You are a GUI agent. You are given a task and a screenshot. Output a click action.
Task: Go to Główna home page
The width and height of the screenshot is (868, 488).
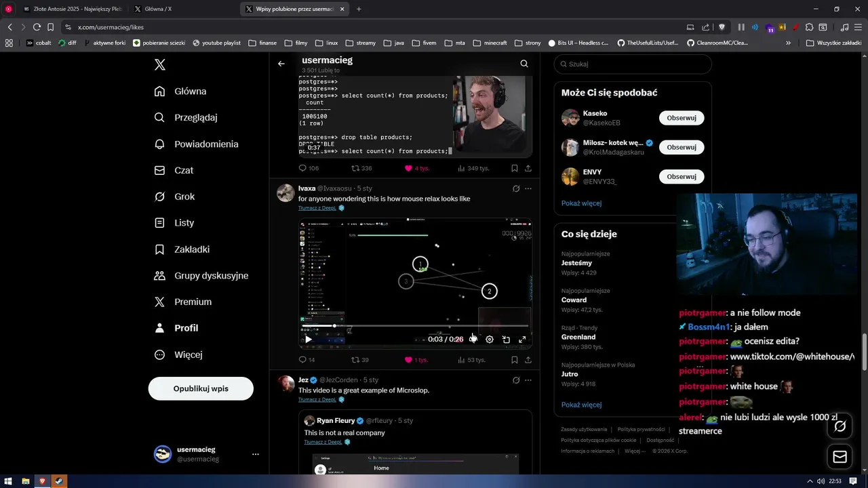[180, 91]
